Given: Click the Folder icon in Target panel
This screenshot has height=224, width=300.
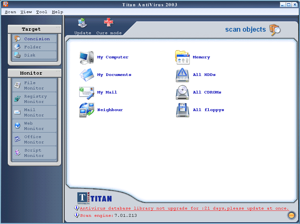Looking at the screenshot, I should tap(17, 47).
